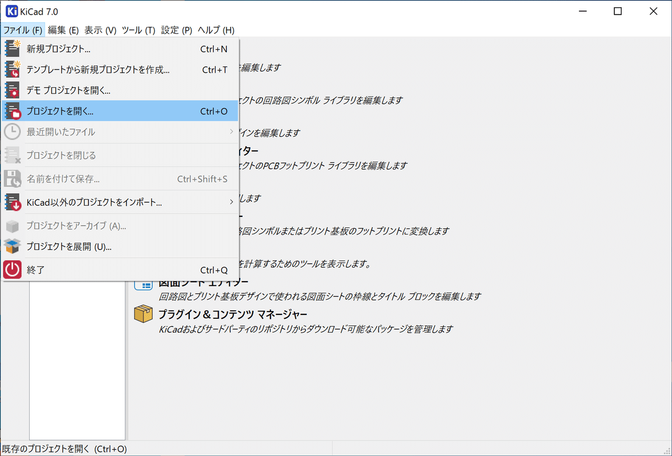The image size is (672, 456).
Task: Open the 編集 (E) menu
Action: pos(63,30)
